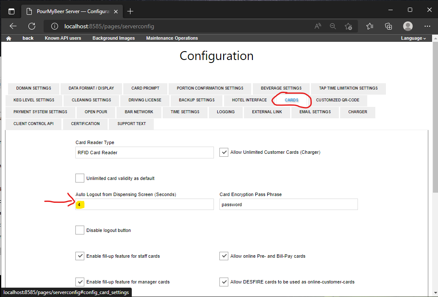The image size is (438, 297).
Task: Open Background Images page
Action: point(114,38)
